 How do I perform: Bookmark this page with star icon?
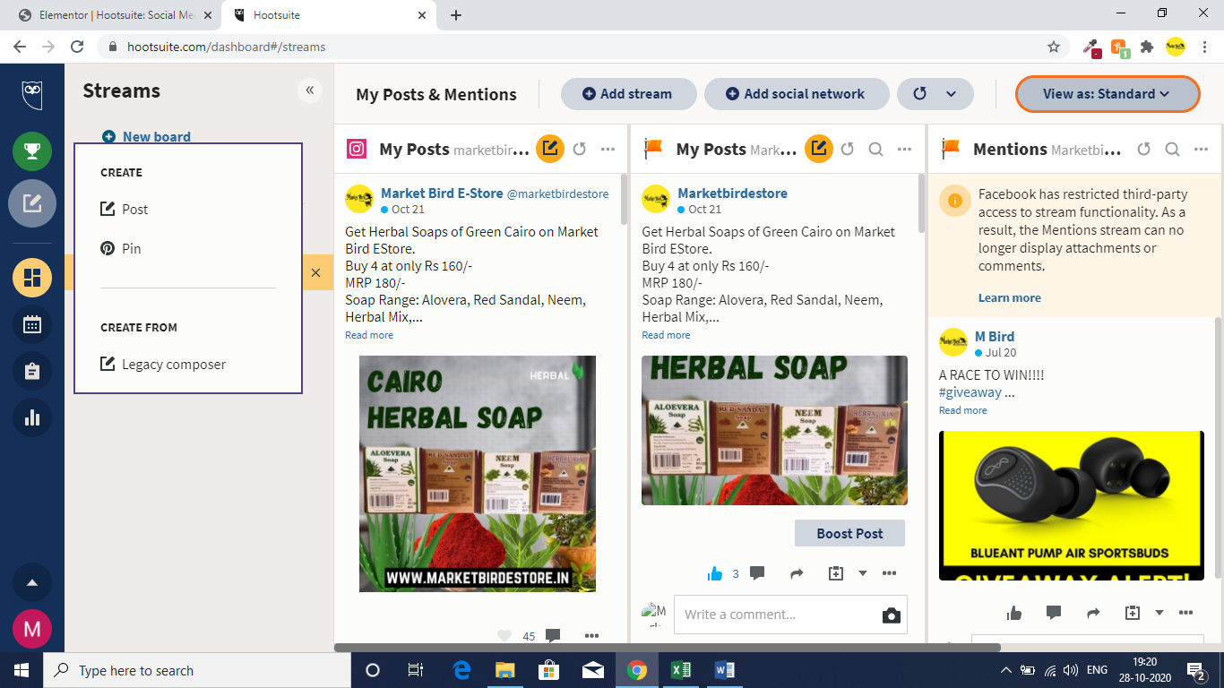[x=1054, y=47]
